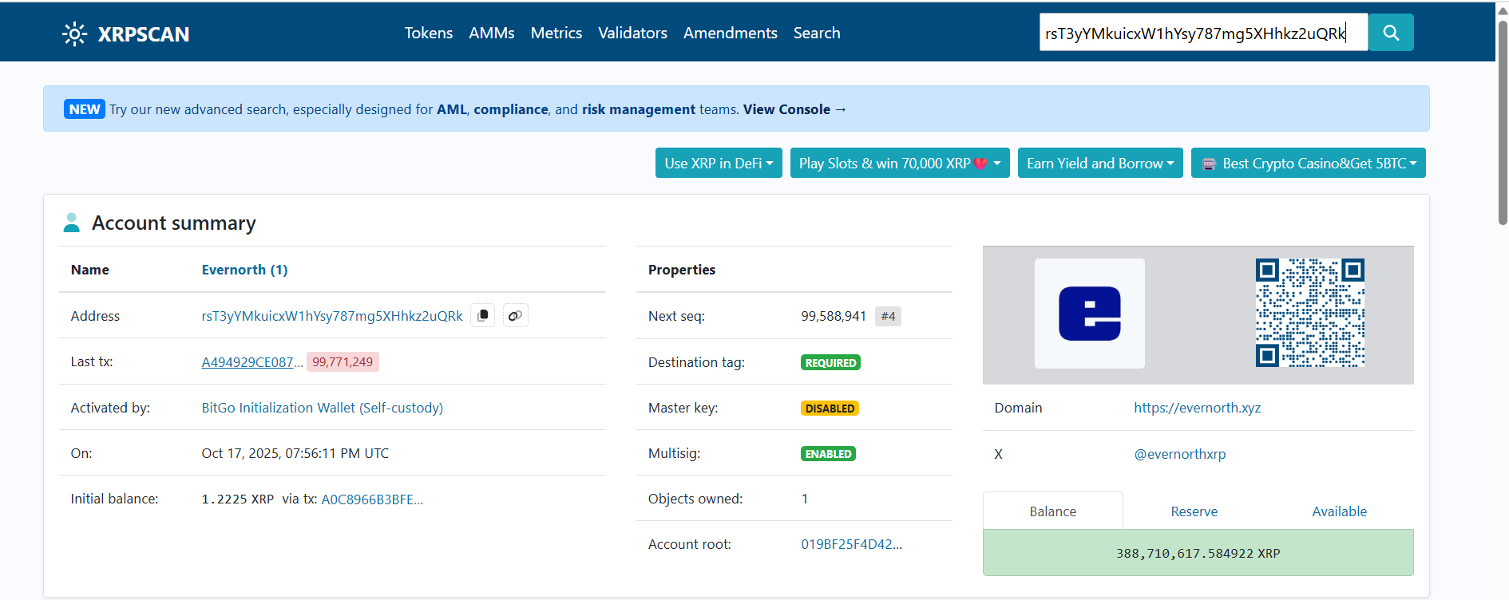
Task: Go to the Validators page
Action: click(632, 33)
